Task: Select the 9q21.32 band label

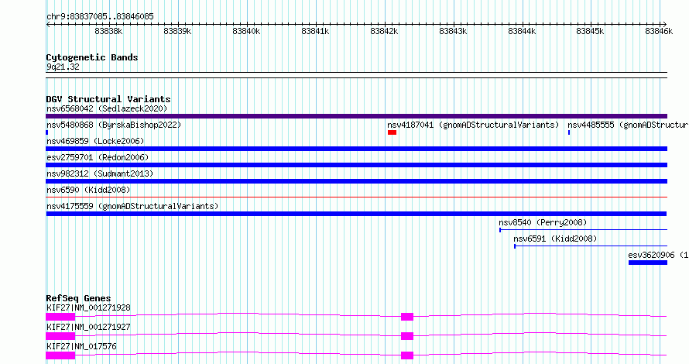Action: (63, 67)
